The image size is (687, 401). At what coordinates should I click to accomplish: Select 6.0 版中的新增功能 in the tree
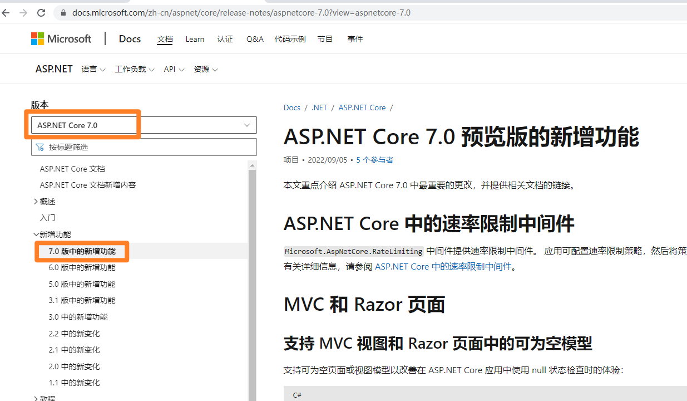82,267
